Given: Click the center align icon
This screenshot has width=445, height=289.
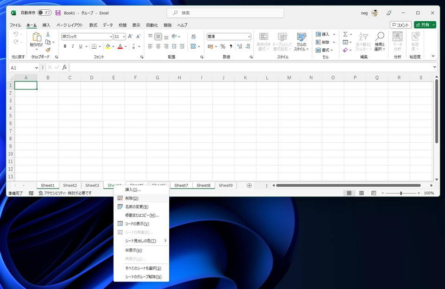Looking at the screenshot, I should pyautogui.click(x=158, y=46).
